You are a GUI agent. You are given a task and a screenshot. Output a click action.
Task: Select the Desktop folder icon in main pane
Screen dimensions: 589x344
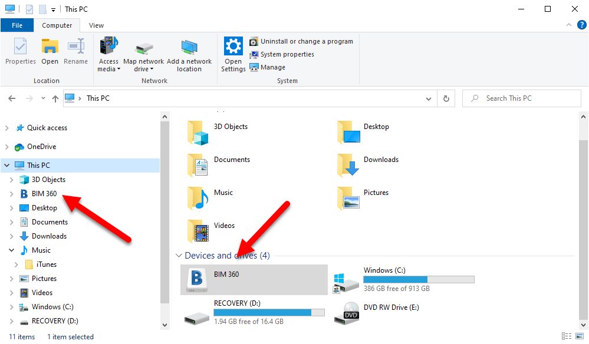click(349, 132)
